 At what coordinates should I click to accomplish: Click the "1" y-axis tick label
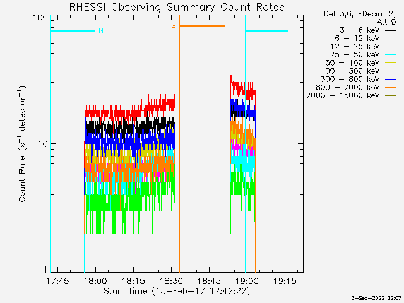46,270
